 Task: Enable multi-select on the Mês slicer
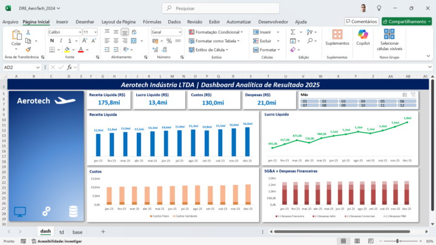click(x=404, y=95)
